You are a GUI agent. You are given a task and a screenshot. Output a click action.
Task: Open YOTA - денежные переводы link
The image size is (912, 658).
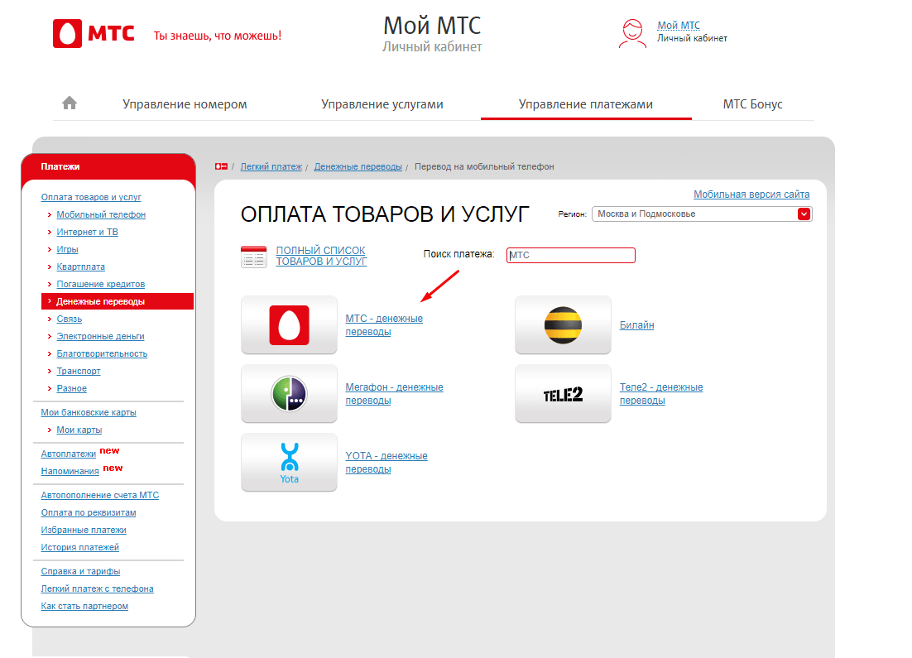coord(386,463)
